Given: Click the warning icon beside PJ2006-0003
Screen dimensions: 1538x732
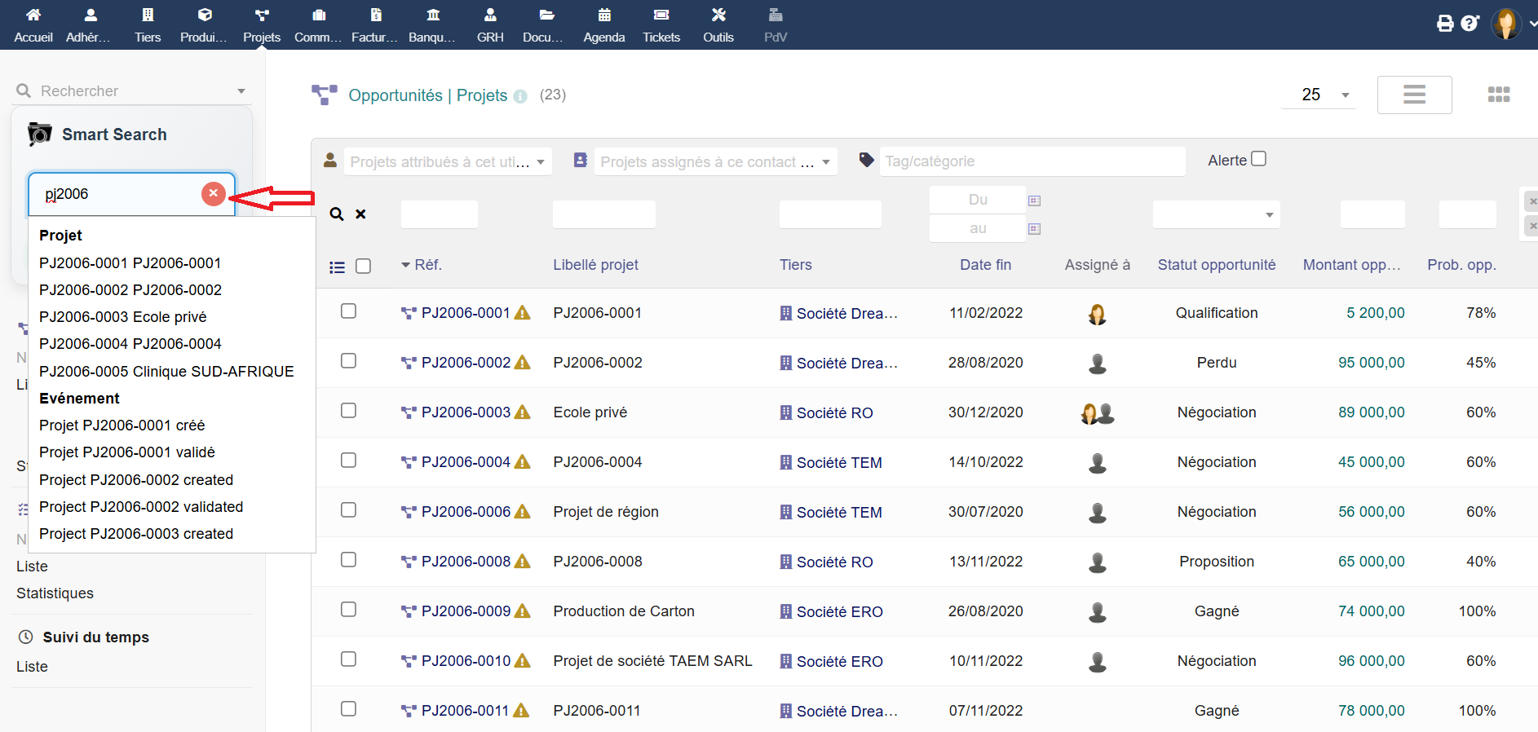Looking at the screenshot, I should 523,412.
